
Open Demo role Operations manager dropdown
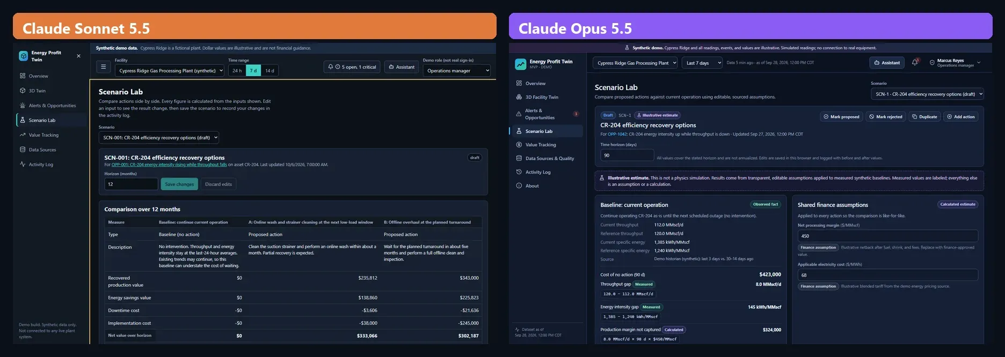[x=457, y=71]
